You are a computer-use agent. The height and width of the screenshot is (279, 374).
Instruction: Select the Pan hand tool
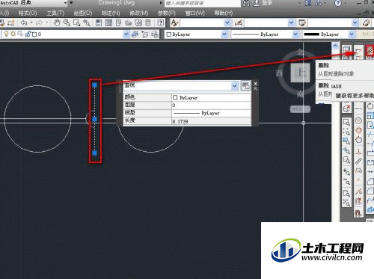point(57,23)
